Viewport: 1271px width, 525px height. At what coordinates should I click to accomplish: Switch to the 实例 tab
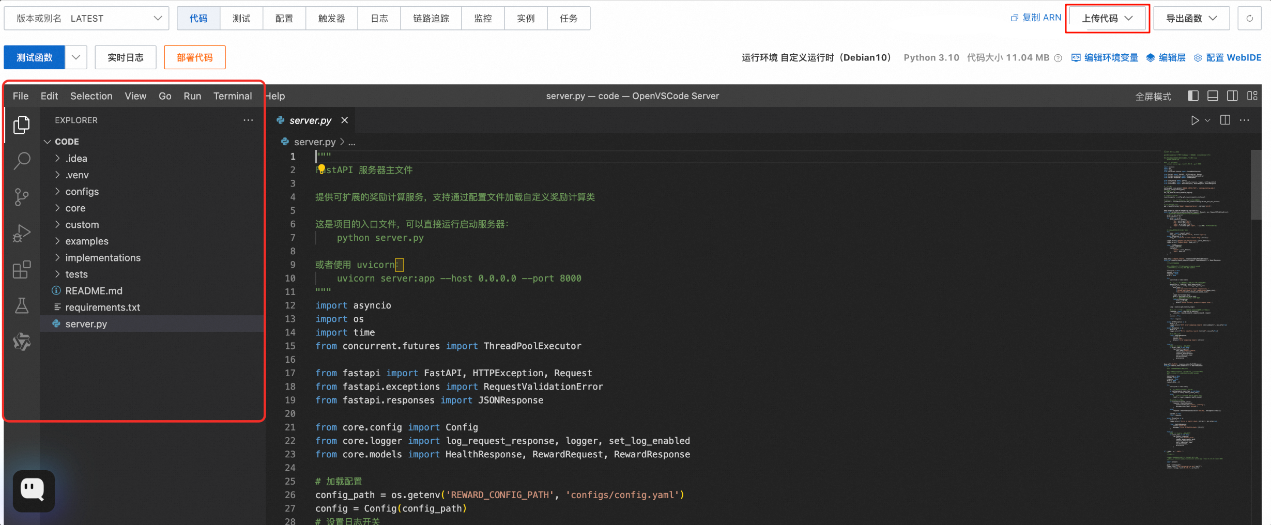coord(526,19)
